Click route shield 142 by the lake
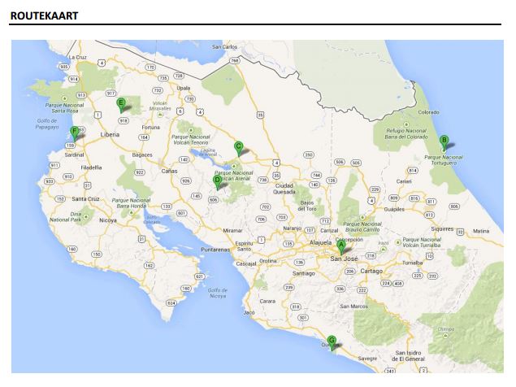516x387 pixels. click(184, 159)
